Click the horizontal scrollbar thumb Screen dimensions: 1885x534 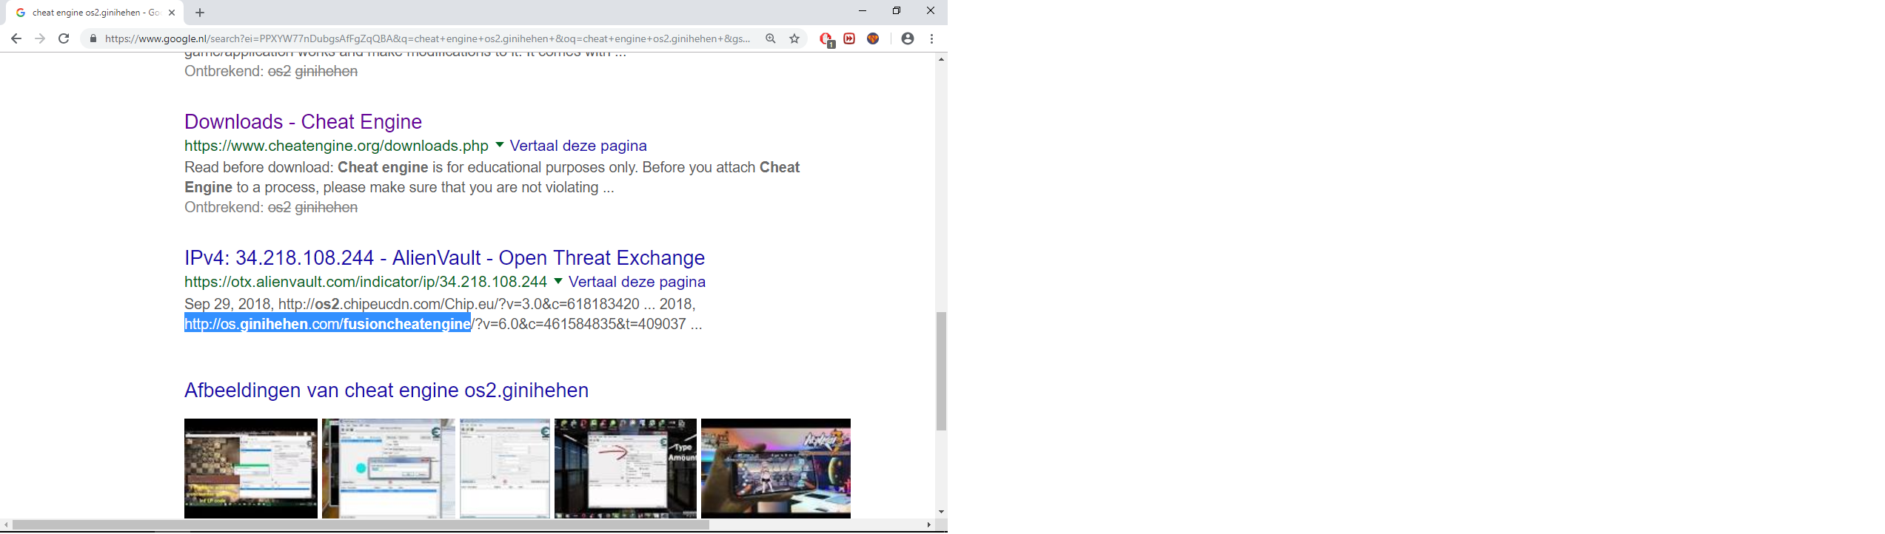coord(361,525)
